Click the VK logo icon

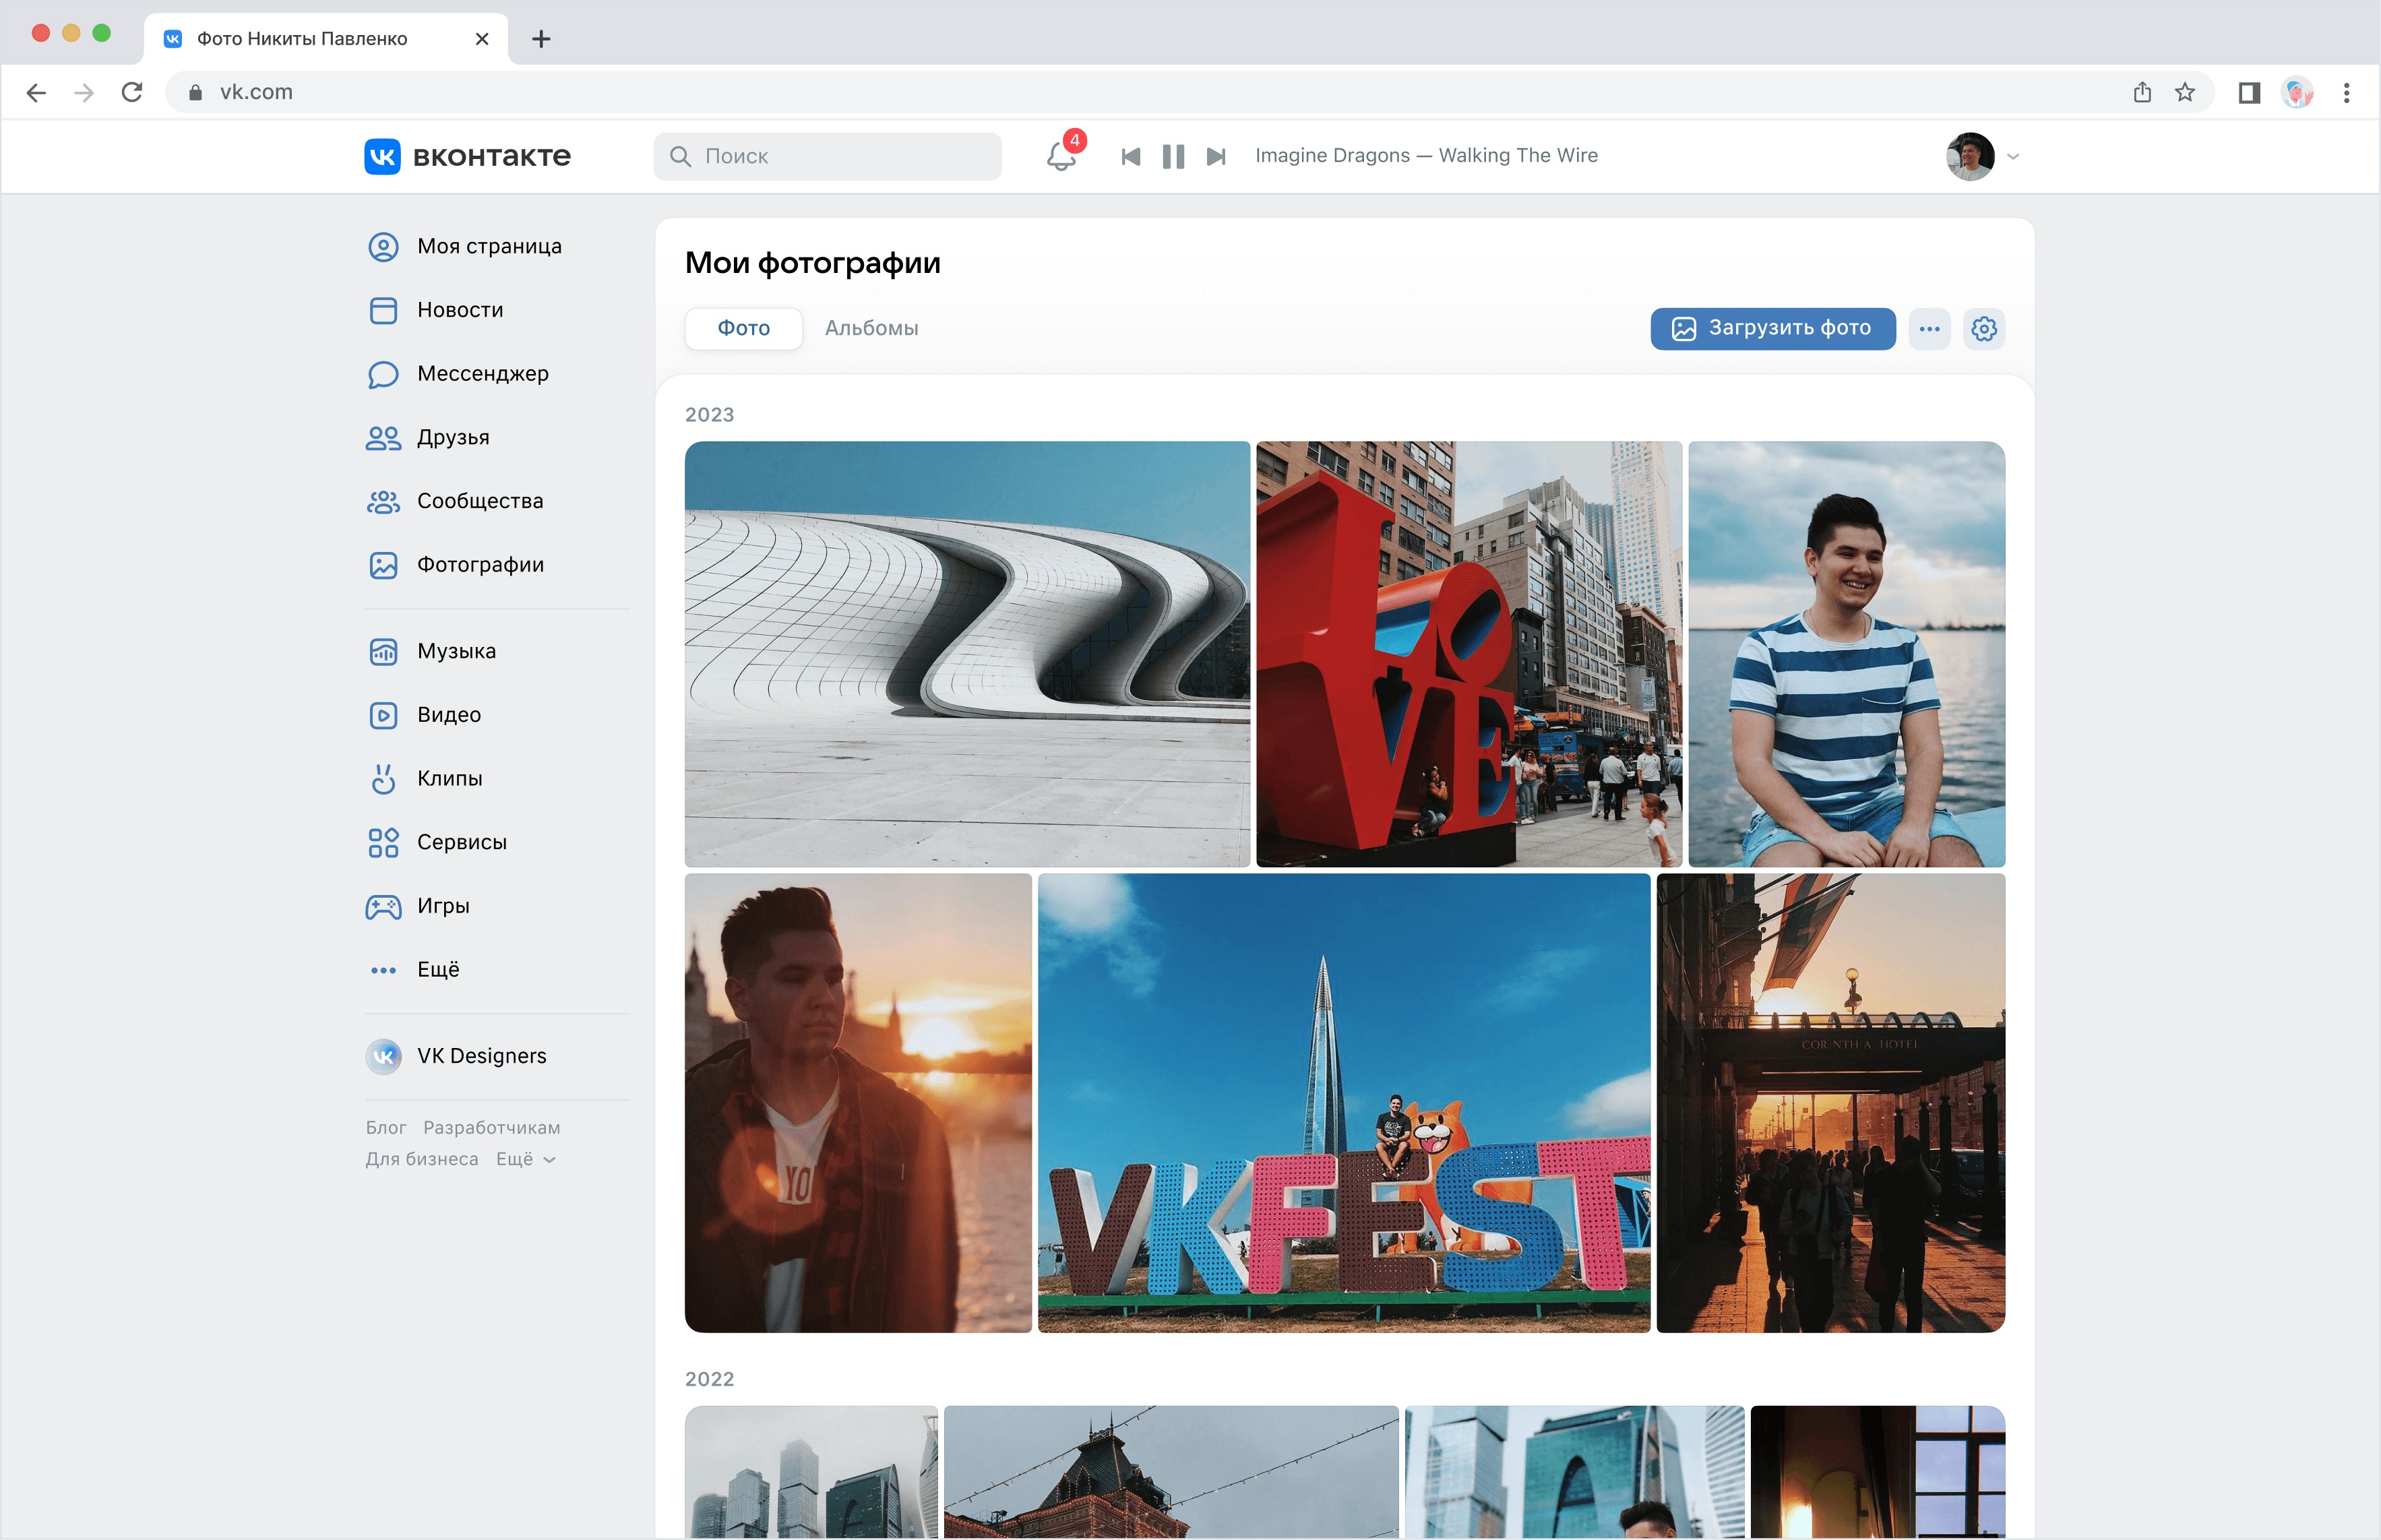(x=382, y=156)
